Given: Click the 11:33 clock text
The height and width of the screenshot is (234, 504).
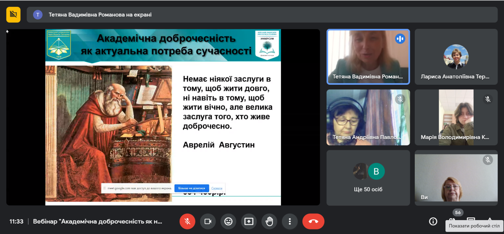Looking at the screenshot, I should [x=16, y=221].
